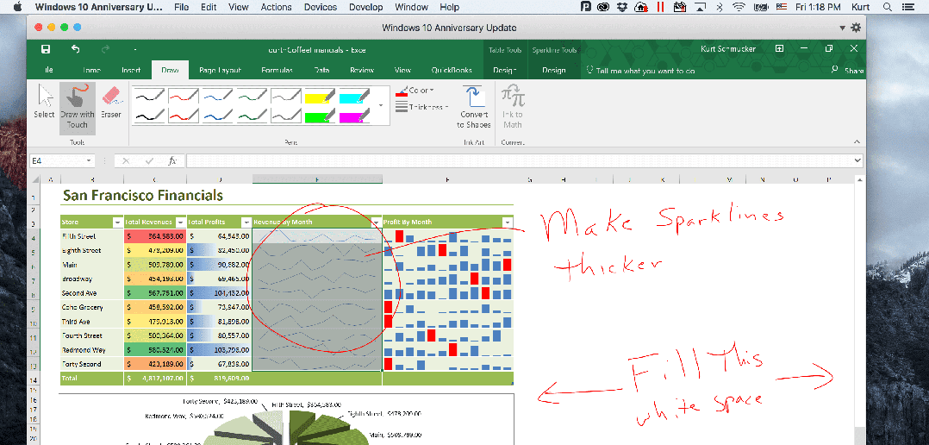The image size is (929, 445).
Task: Click the pie chart below the table
Action: pyautogui.click(x=286, y=419)
